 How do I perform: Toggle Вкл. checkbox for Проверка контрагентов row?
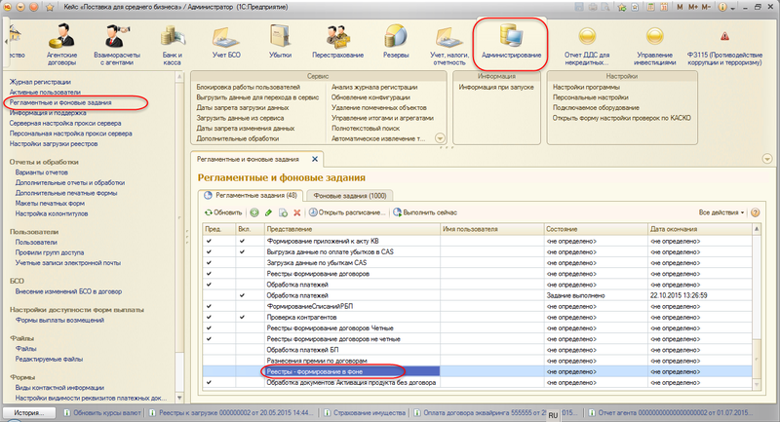(242, 317)
